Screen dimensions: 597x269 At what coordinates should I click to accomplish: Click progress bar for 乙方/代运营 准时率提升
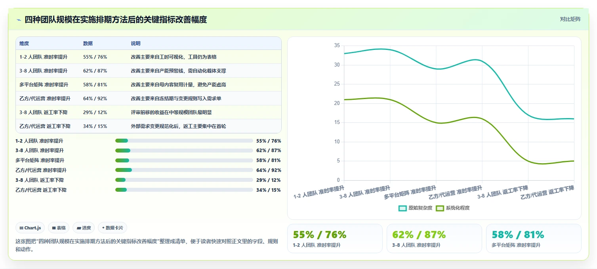[184, 170]
